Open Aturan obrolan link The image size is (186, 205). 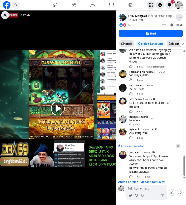(128, 182)
